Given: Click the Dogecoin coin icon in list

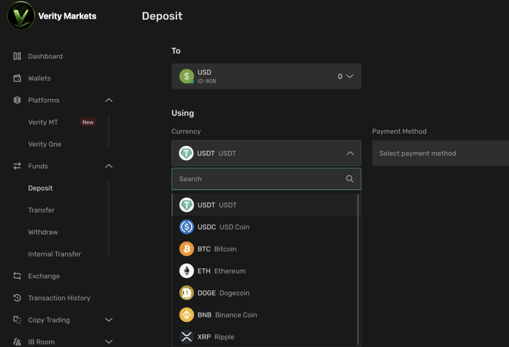Looking at the screenshot, I should click(187, 293).
